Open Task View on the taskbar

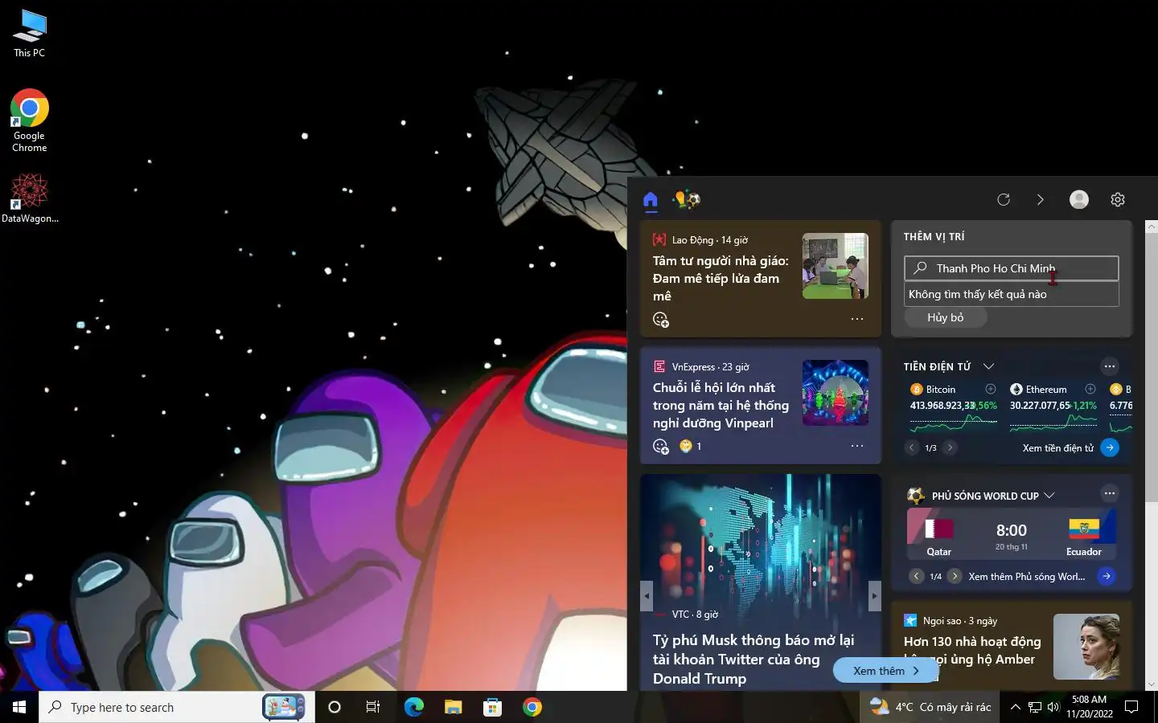click(373, 707)
